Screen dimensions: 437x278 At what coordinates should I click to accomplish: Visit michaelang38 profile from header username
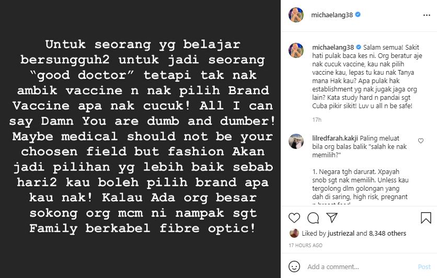coord(332,15)
